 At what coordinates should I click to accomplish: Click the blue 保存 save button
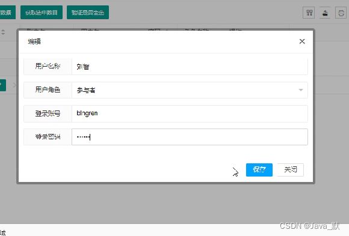click(259, 170)
